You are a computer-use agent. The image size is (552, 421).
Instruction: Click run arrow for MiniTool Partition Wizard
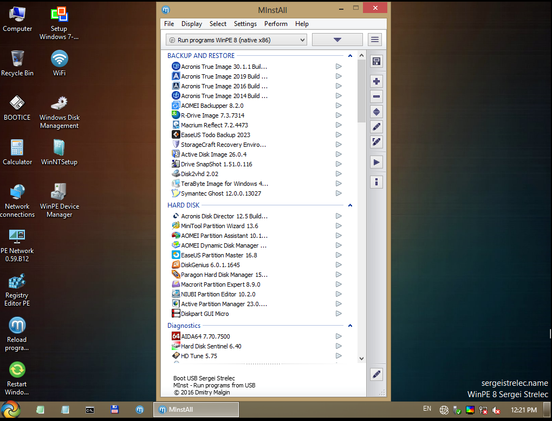(x=339, y=226)
